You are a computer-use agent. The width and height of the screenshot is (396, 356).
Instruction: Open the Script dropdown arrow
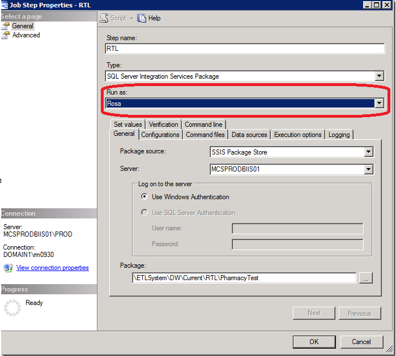point(131,19)
